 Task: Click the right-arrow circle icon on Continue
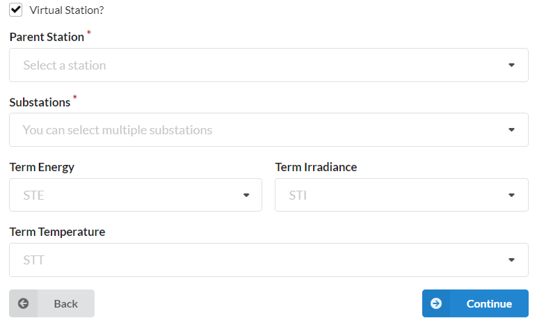coord(436,303)
